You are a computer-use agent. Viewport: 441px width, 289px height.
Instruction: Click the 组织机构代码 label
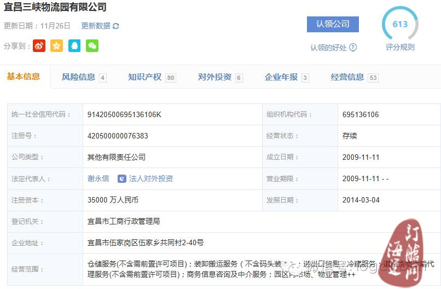[x=289, y=114]
